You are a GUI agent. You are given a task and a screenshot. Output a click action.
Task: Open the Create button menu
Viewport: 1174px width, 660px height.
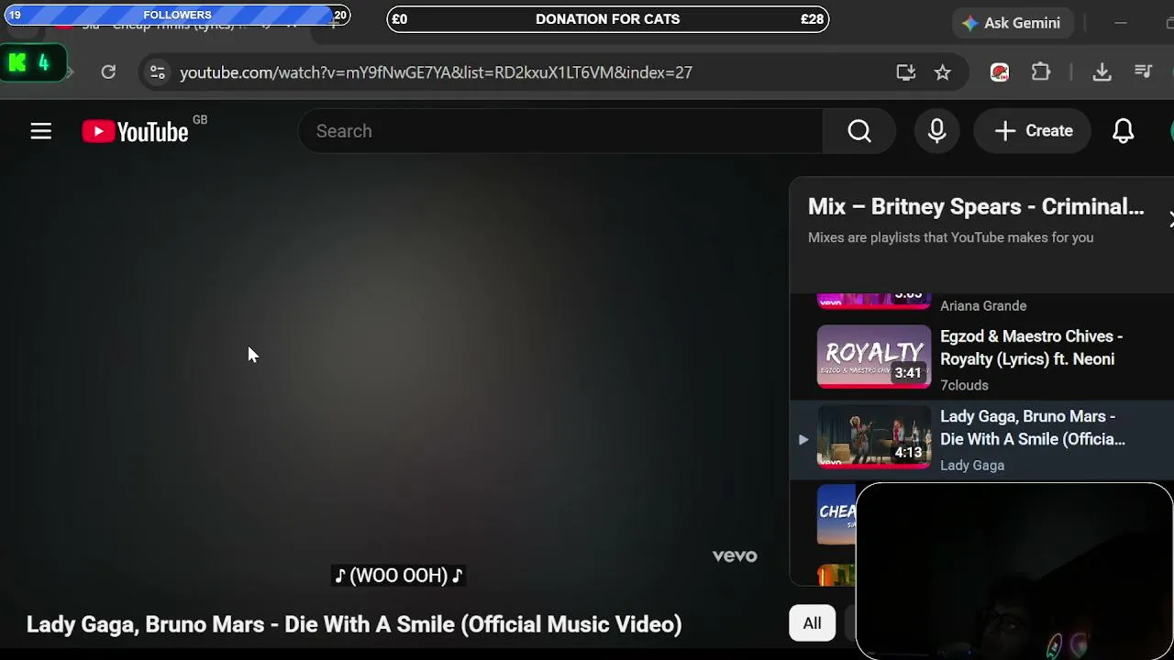tap(1033, 131)
